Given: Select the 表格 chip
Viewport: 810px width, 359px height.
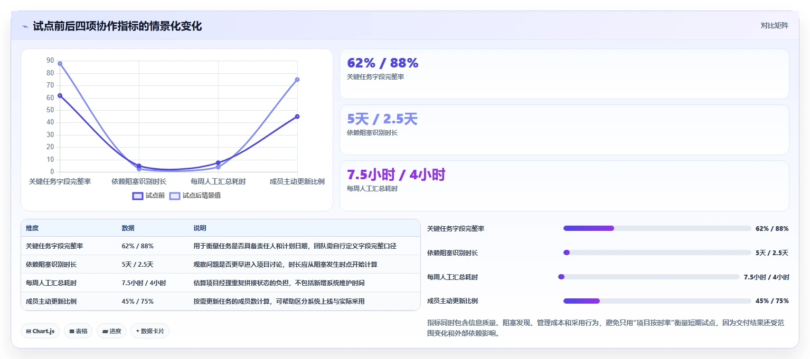Looking at the screenshot, I should (78, 331).
